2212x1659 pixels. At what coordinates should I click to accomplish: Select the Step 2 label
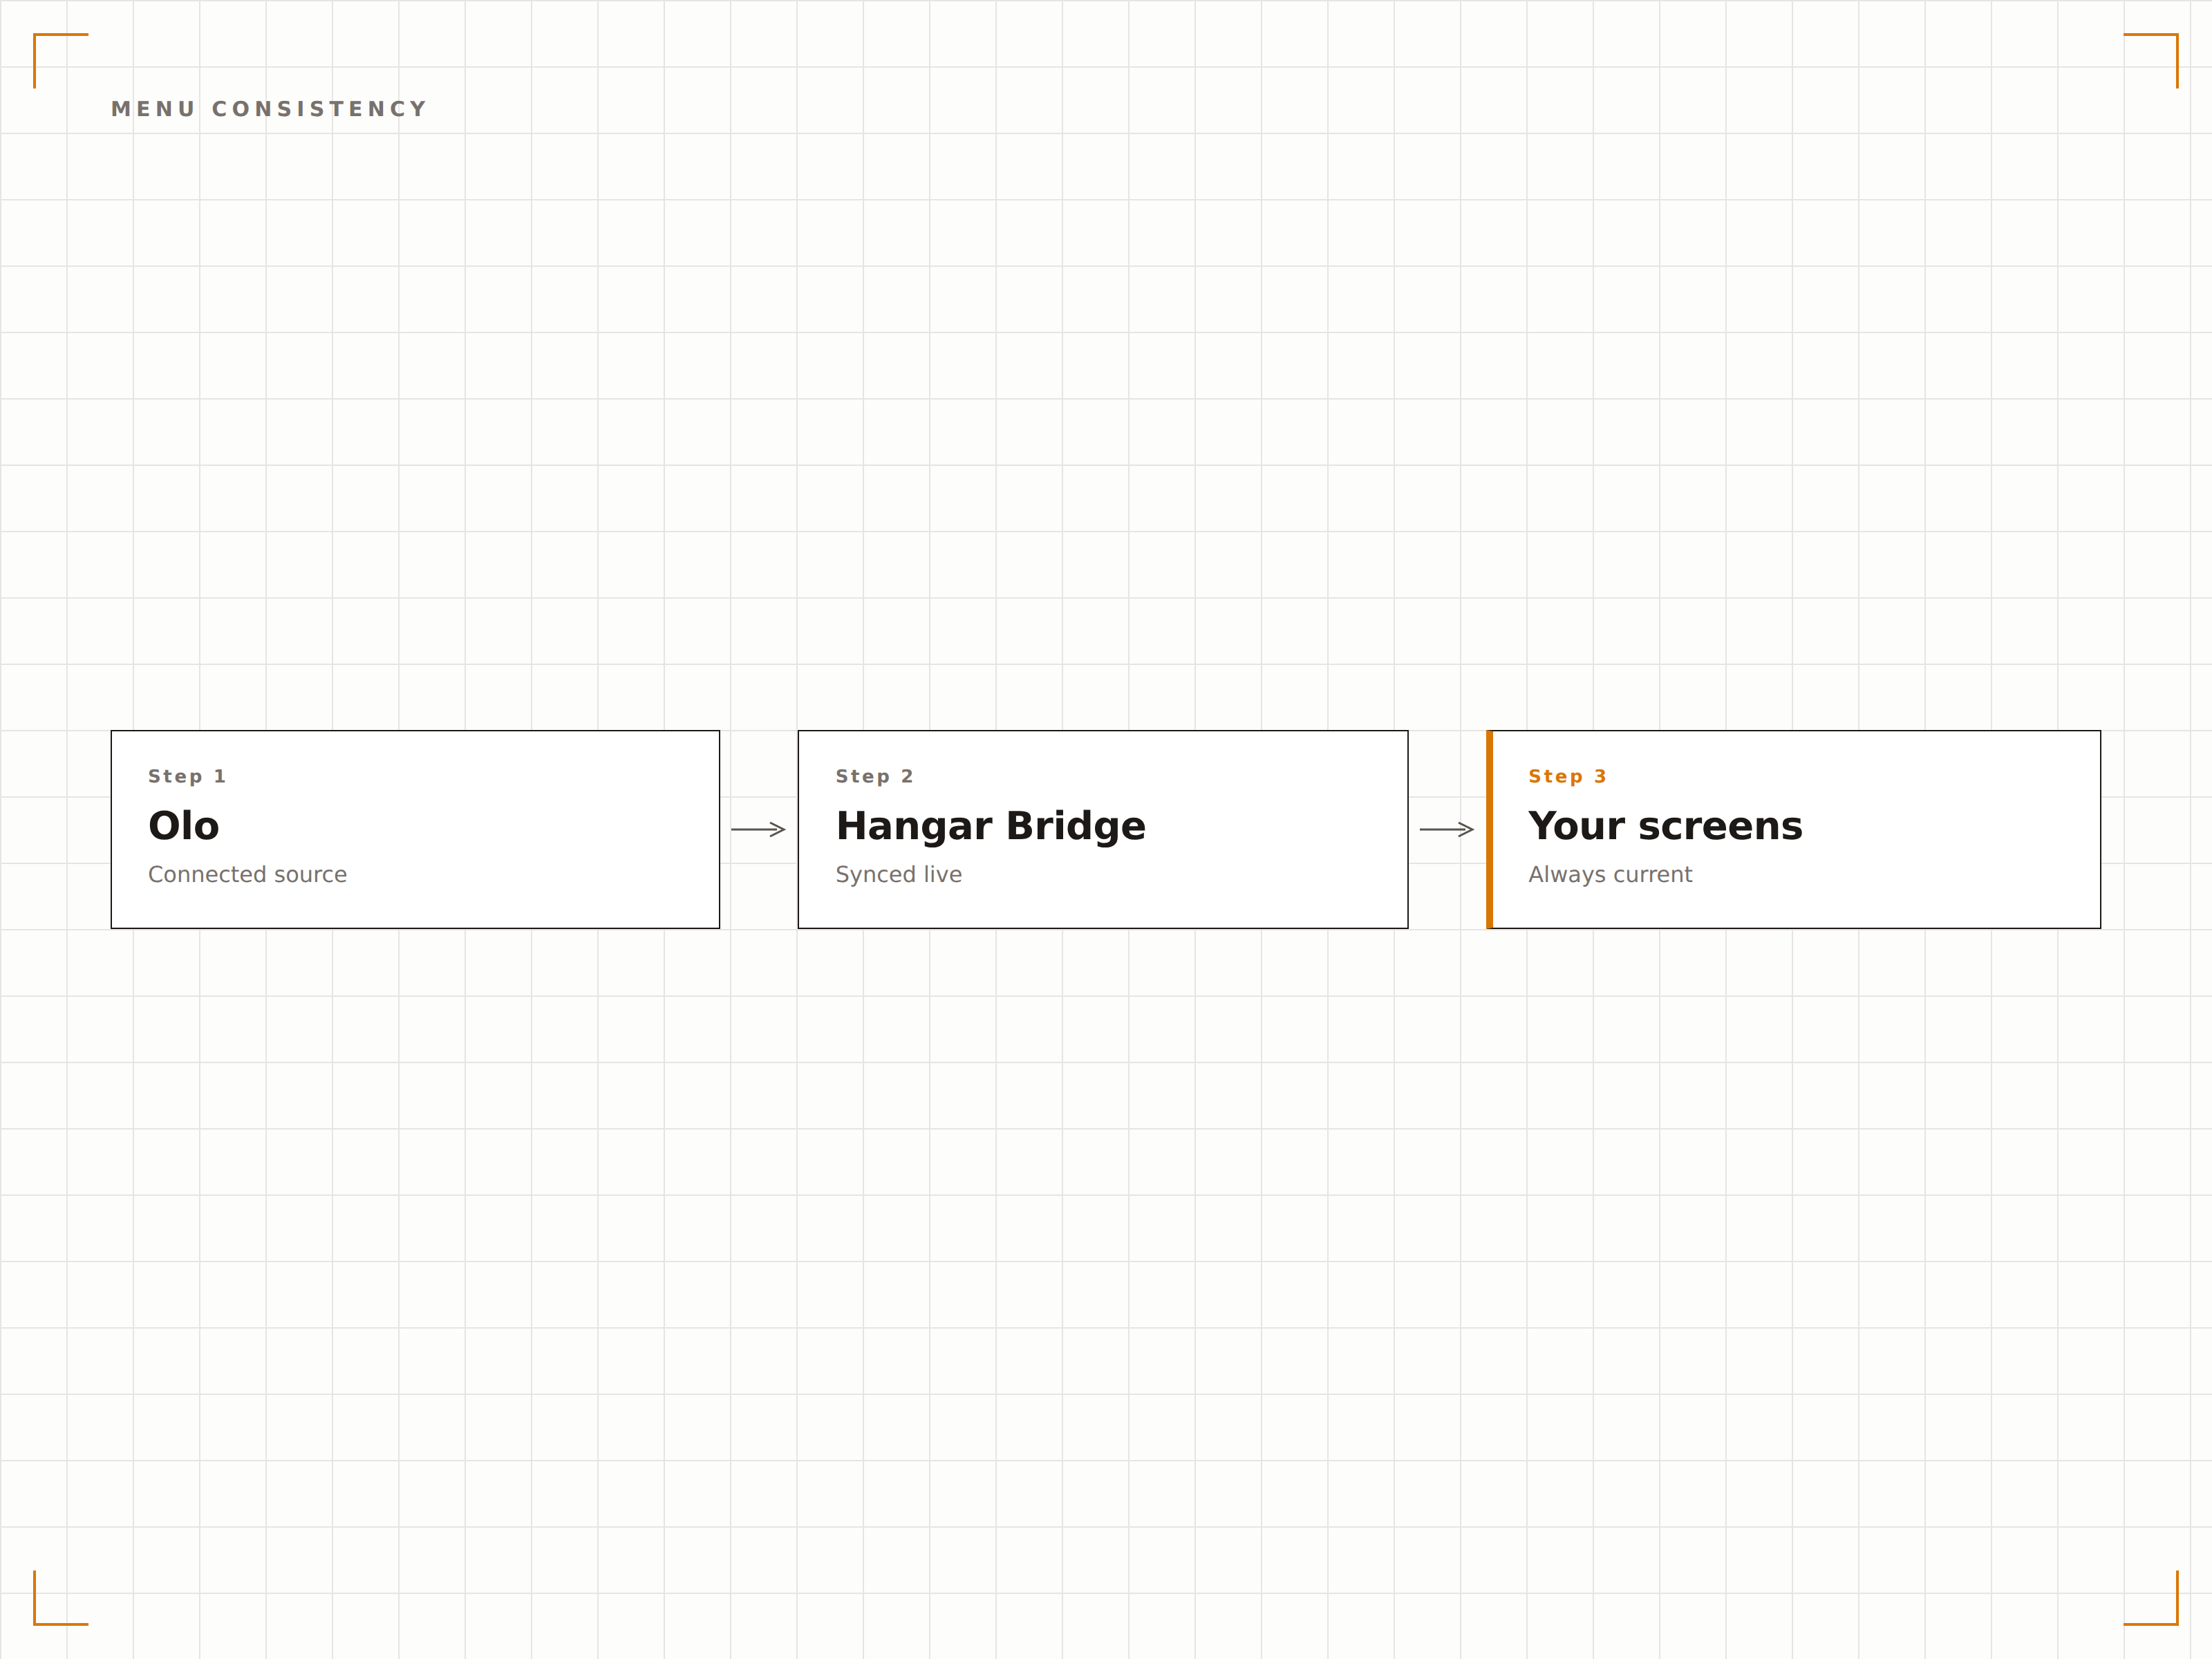coord(875,776)
